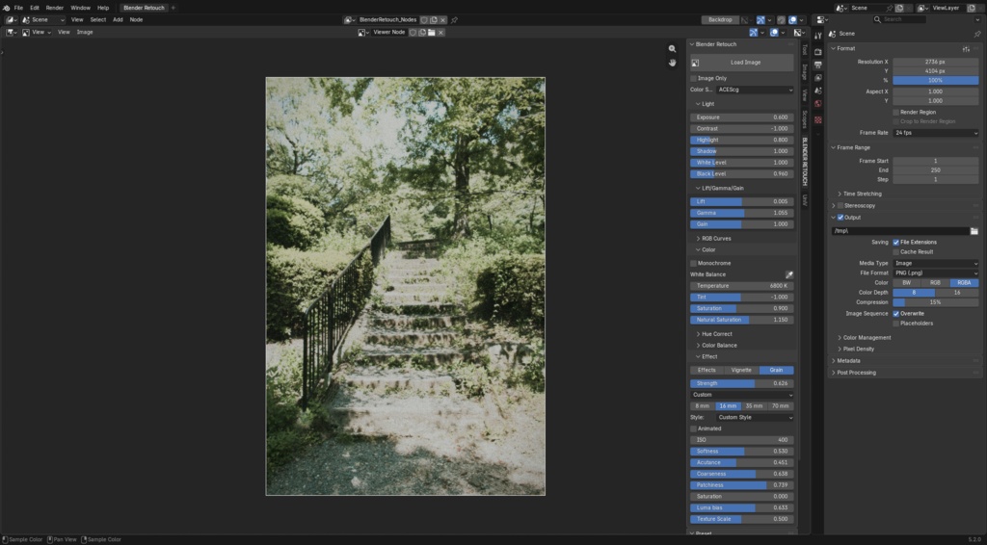This screenshot has width=987, height=545.
Task: Click the Format panel presets icon
Action: coord(966,48)
